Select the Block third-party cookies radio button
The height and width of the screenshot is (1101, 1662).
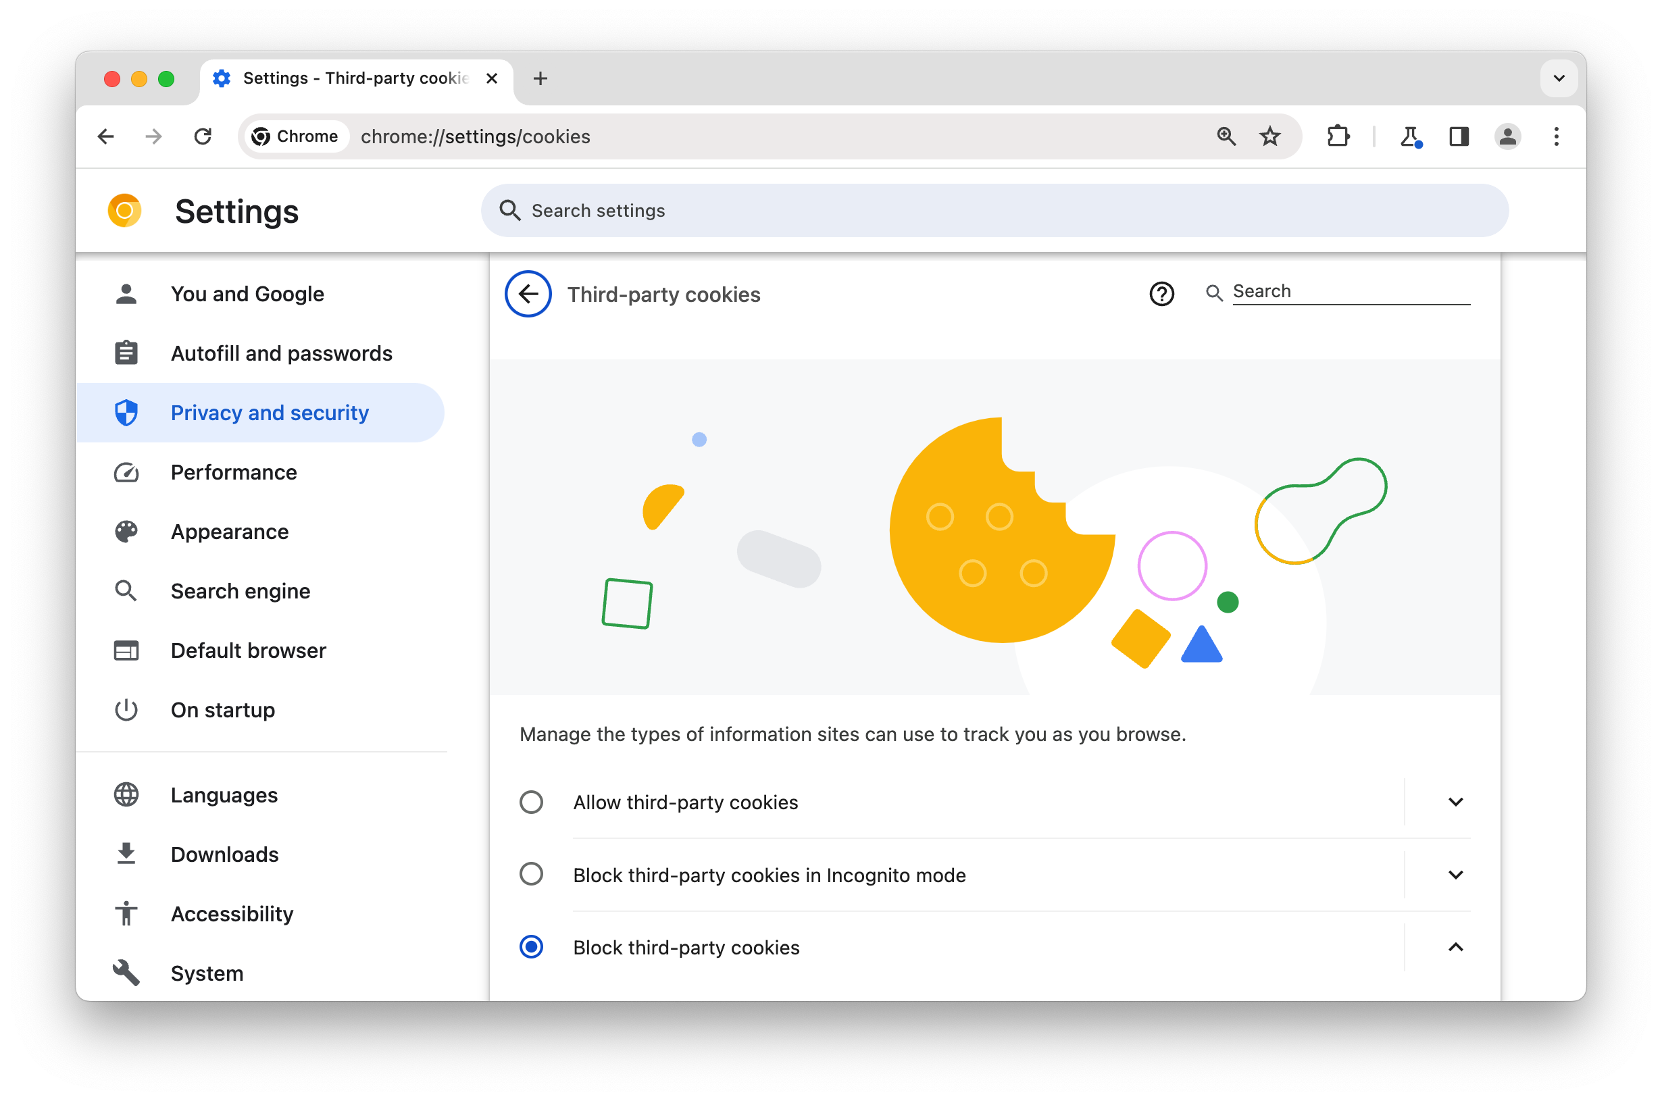(532, 948)
